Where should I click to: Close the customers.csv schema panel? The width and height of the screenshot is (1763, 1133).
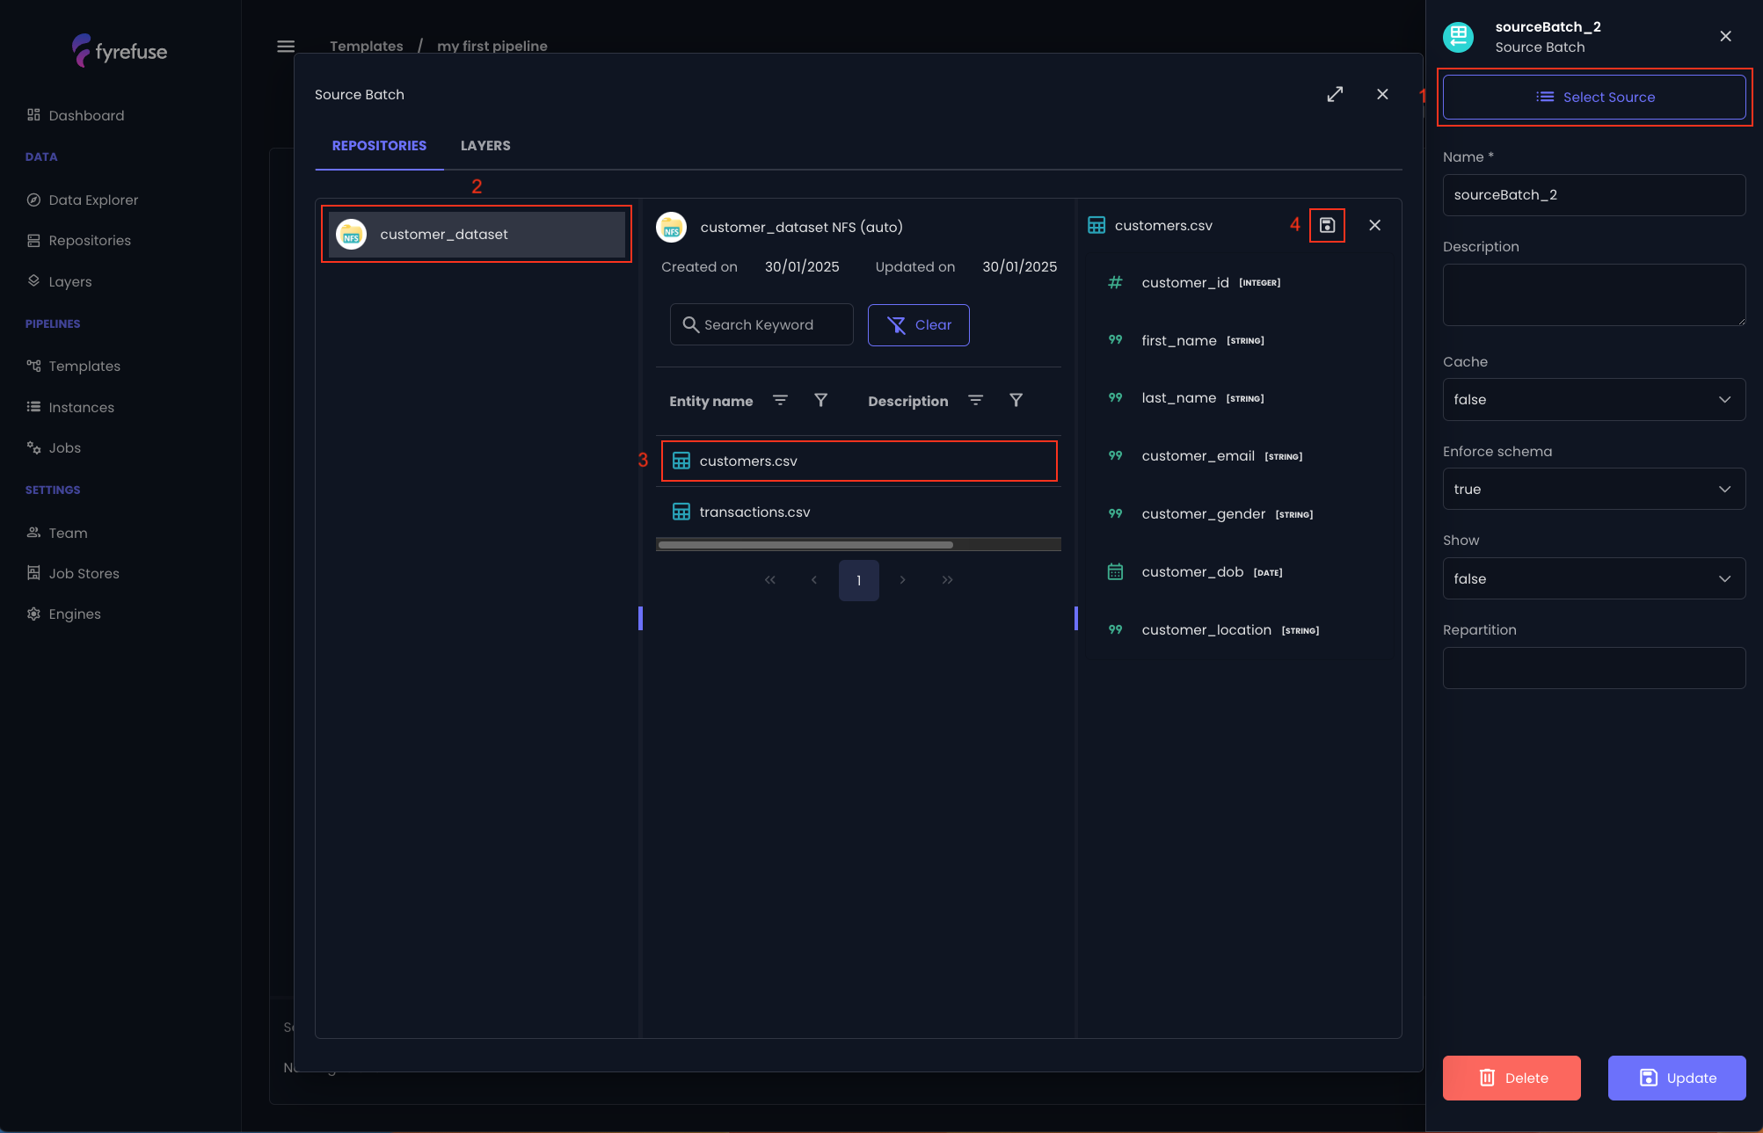[x=1374, y=225]
